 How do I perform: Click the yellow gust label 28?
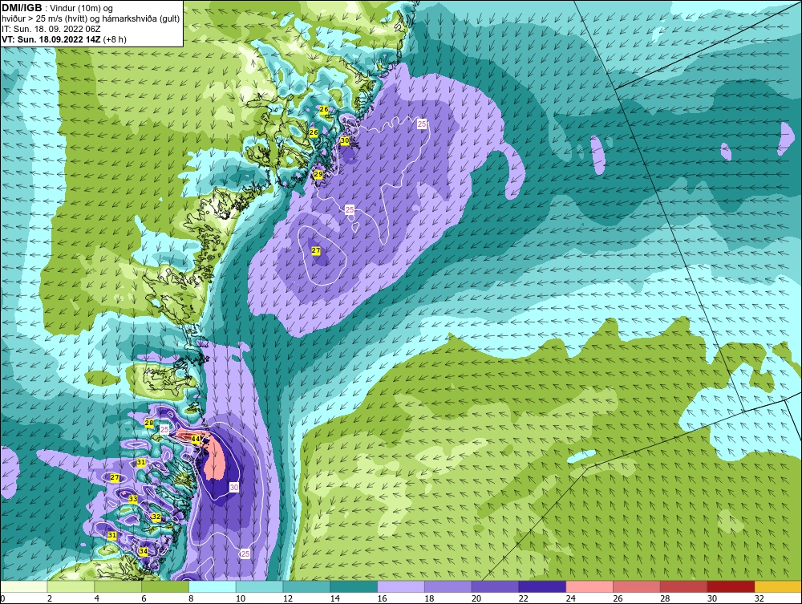pyautogui.click(x=149, y=423)
